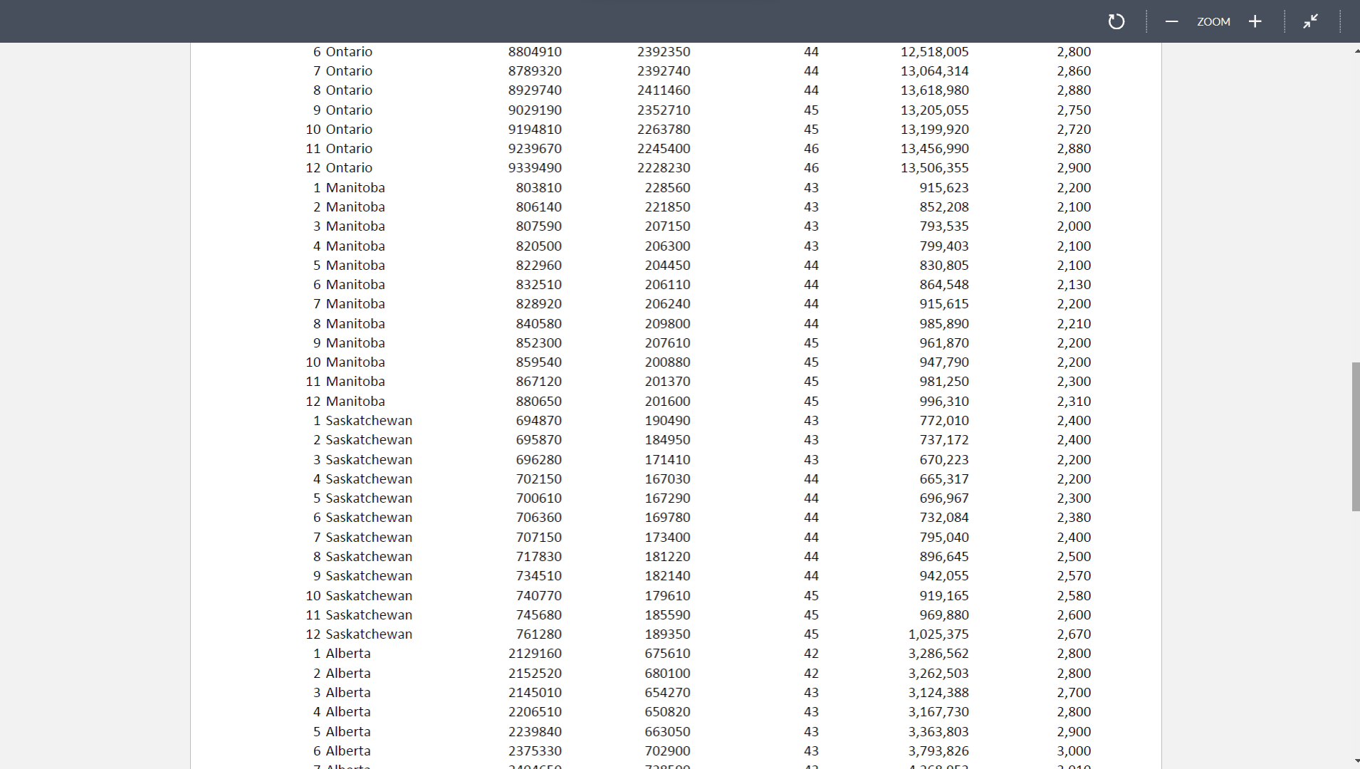Click the cell containing 740770

(539, 596)
